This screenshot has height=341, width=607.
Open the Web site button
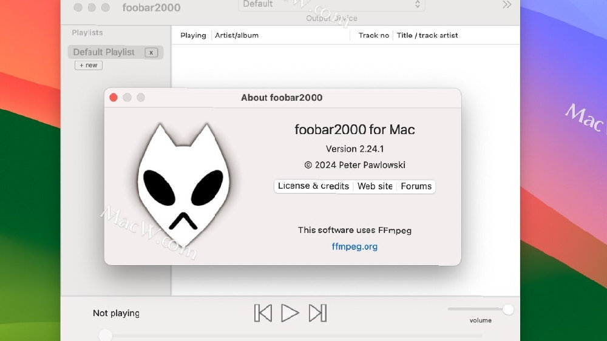(x=375, y=186)
